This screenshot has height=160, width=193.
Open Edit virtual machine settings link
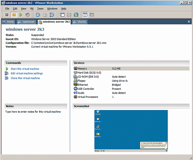pyautogui.click(x=26, y=73)
